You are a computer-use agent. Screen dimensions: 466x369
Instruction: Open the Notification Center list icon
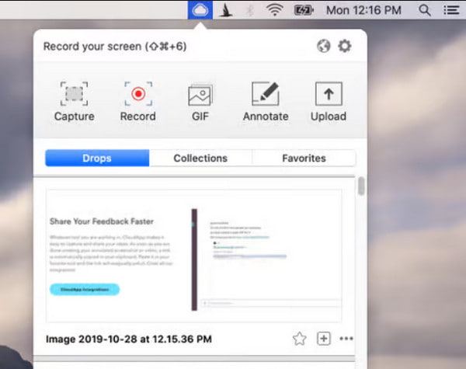coord(451,10)
